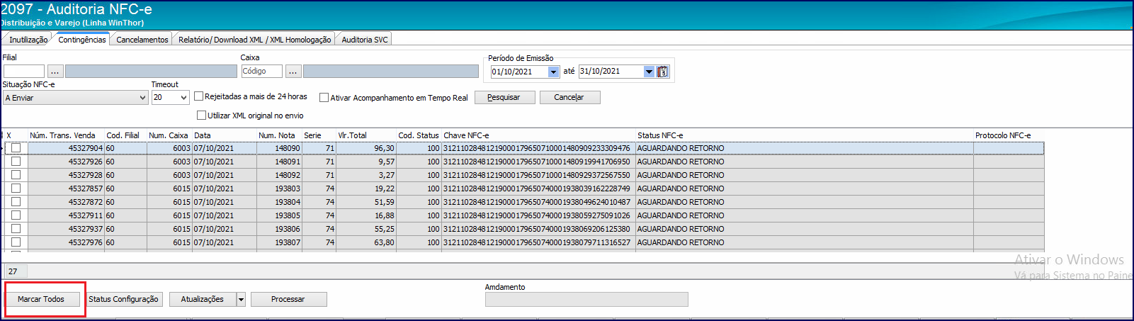Select nota number 148091 cell

pos(279,162)
